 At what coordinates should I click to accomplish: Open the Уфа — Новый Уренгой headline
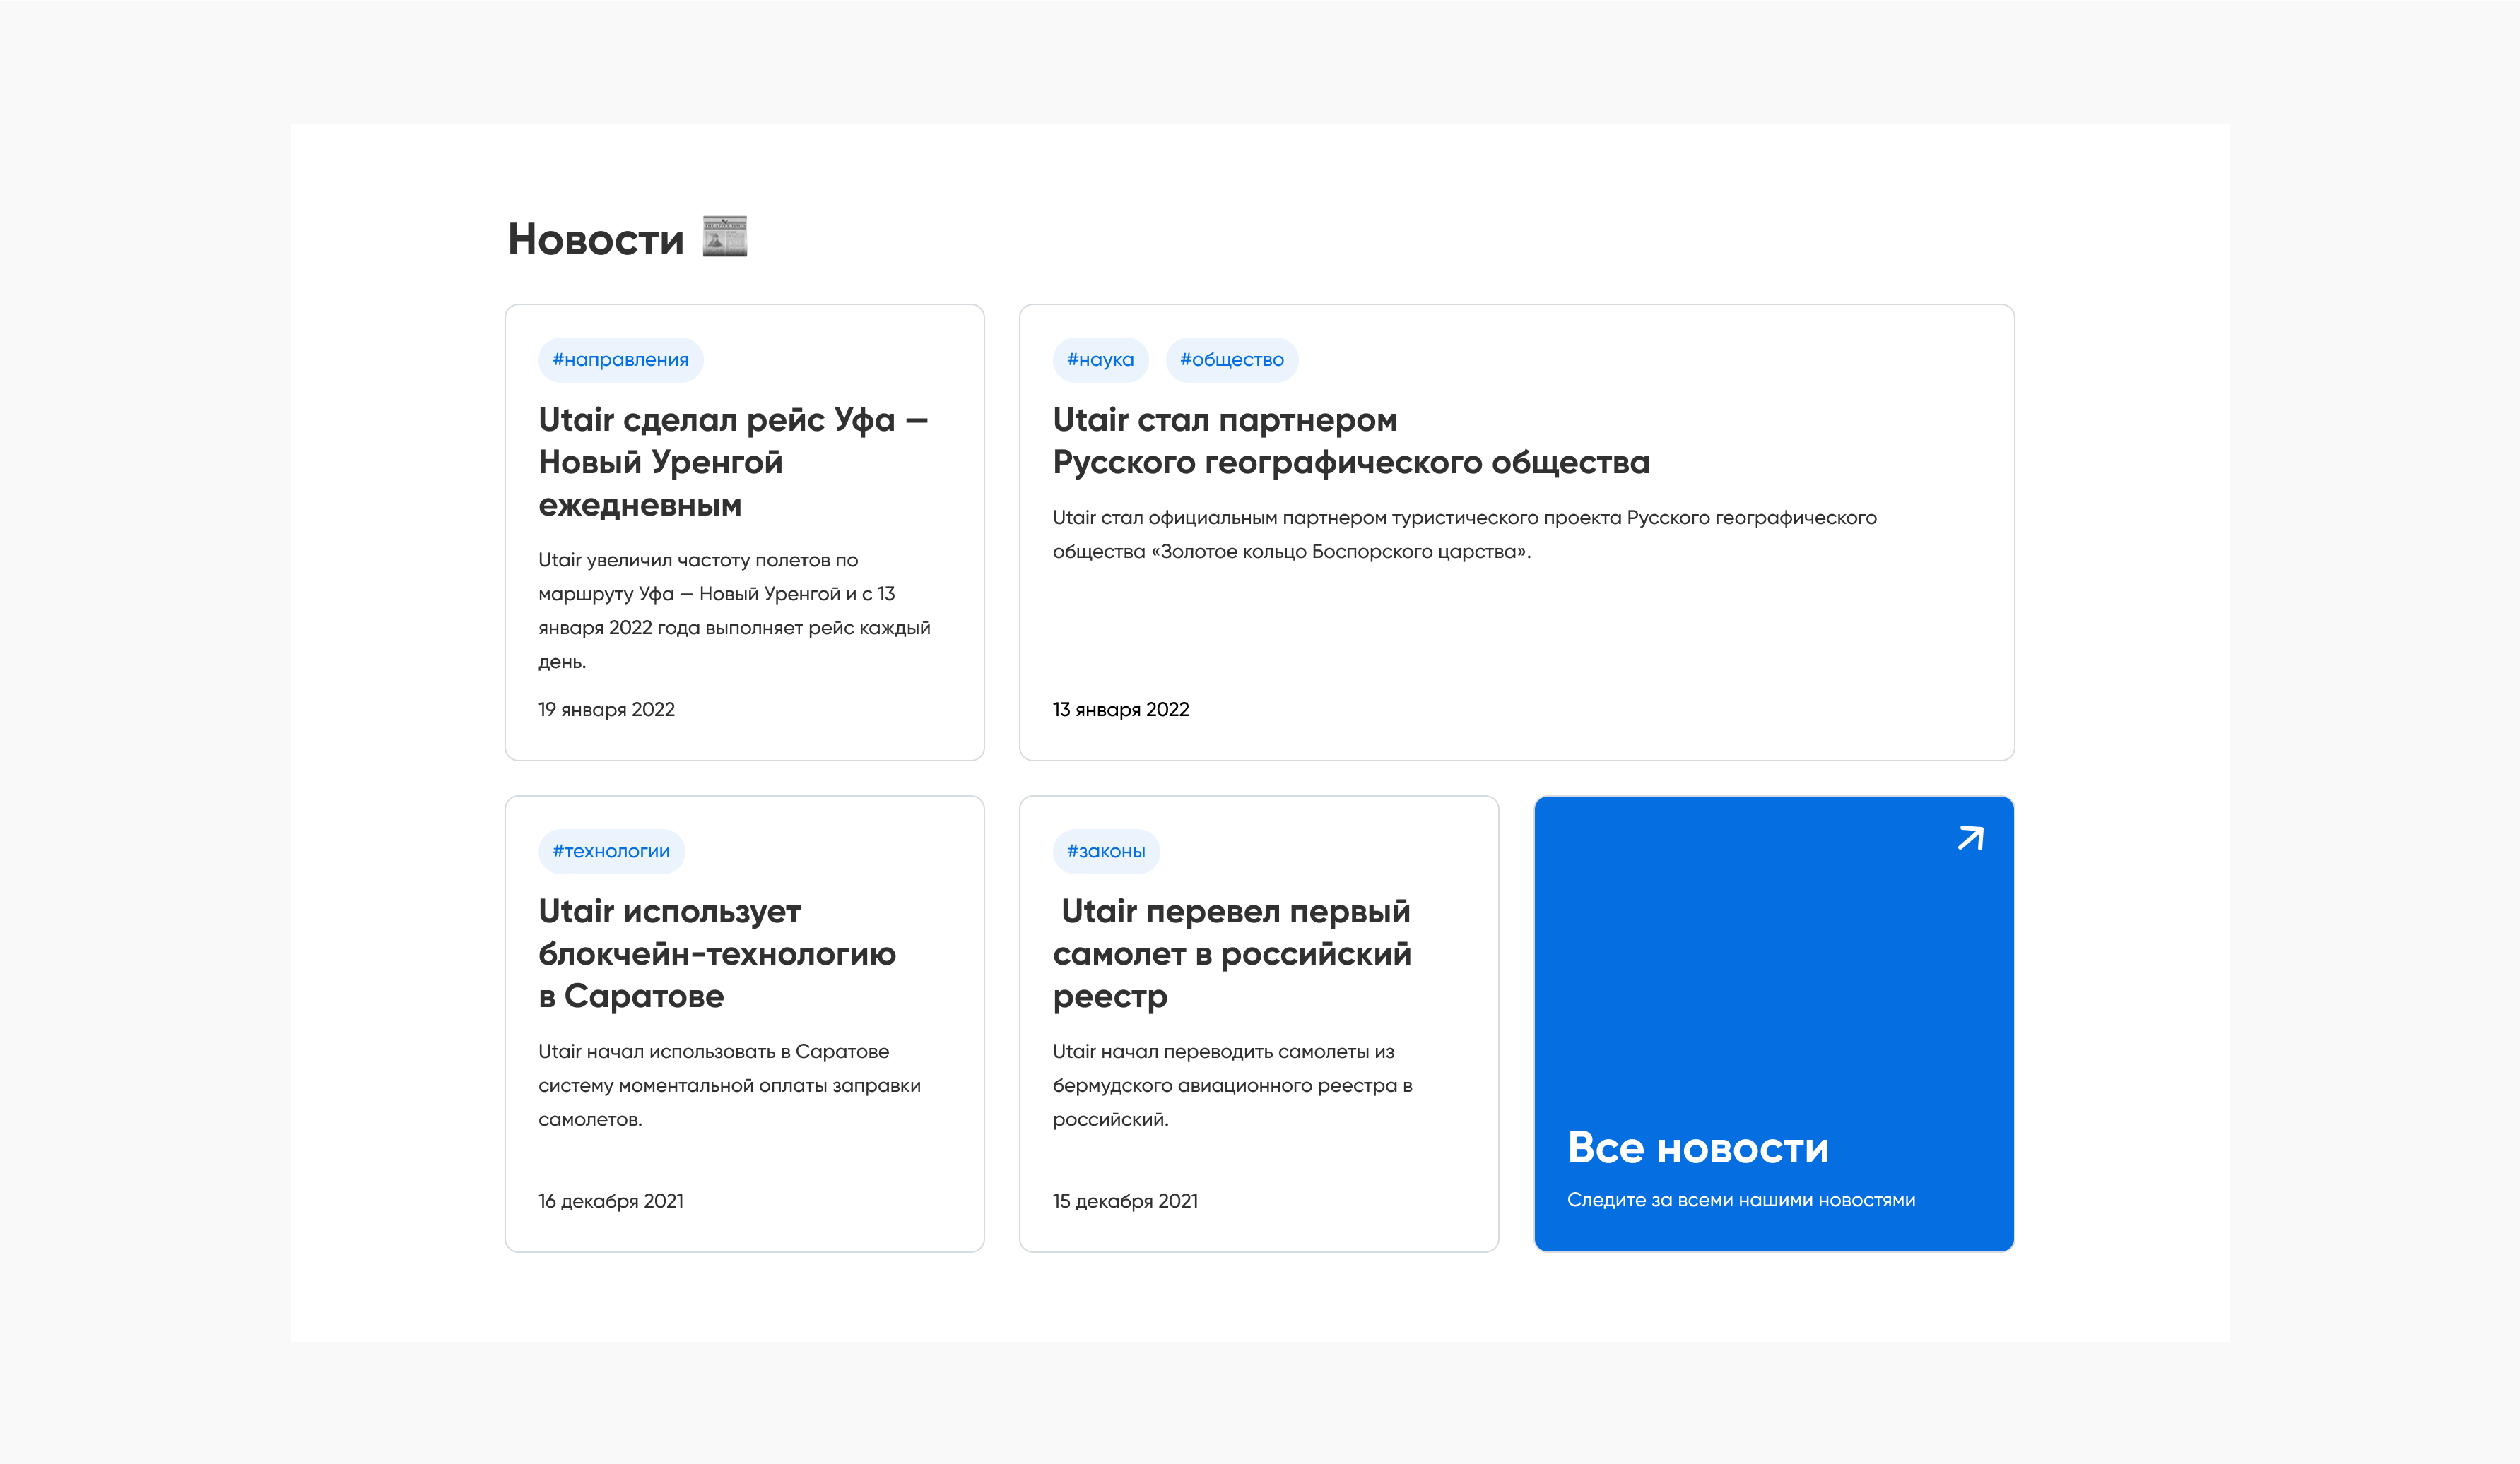[x=732, y=462]
